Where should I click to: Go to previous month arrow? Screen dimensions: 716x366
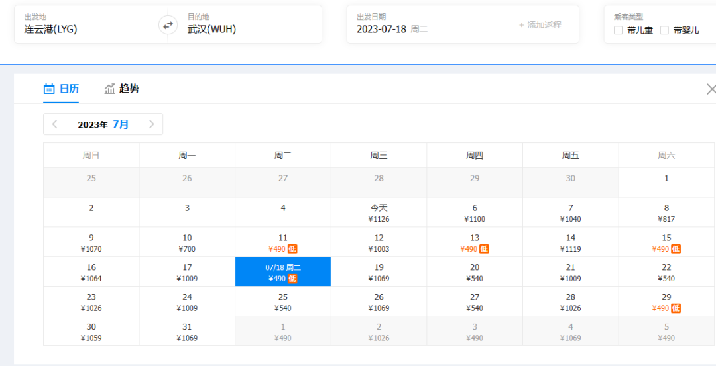click(55, 124)
